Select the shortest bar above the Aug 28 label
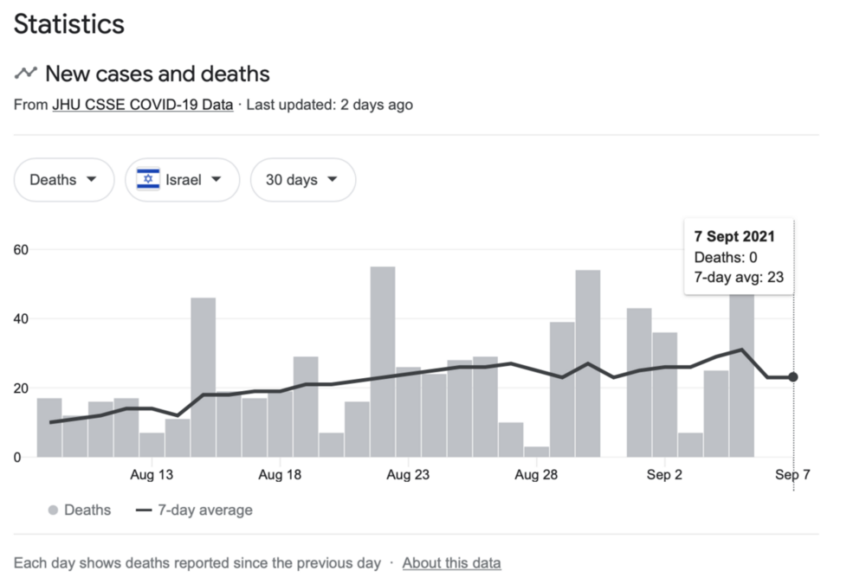The image size is (866, 584). pos(537,451)
